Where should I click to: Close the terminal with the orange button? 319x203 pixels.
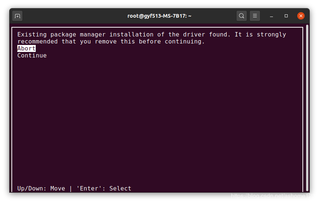point(301,16)
